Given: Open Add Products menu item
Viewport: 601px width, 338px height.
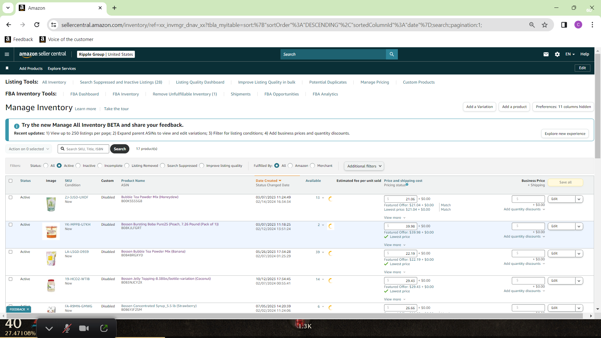Looking at the screenshot, I should [x=31, y=69].
